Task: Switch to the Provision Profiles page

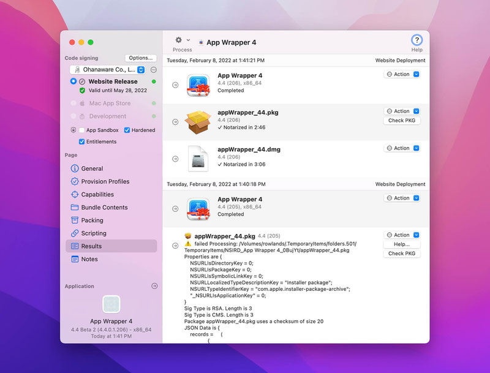Action: click(111, 181)
